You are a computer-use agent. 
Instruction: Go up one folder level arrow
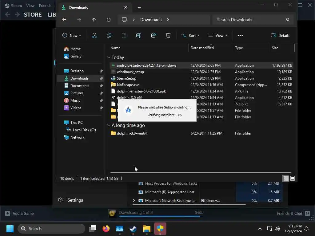click(94, 20)
